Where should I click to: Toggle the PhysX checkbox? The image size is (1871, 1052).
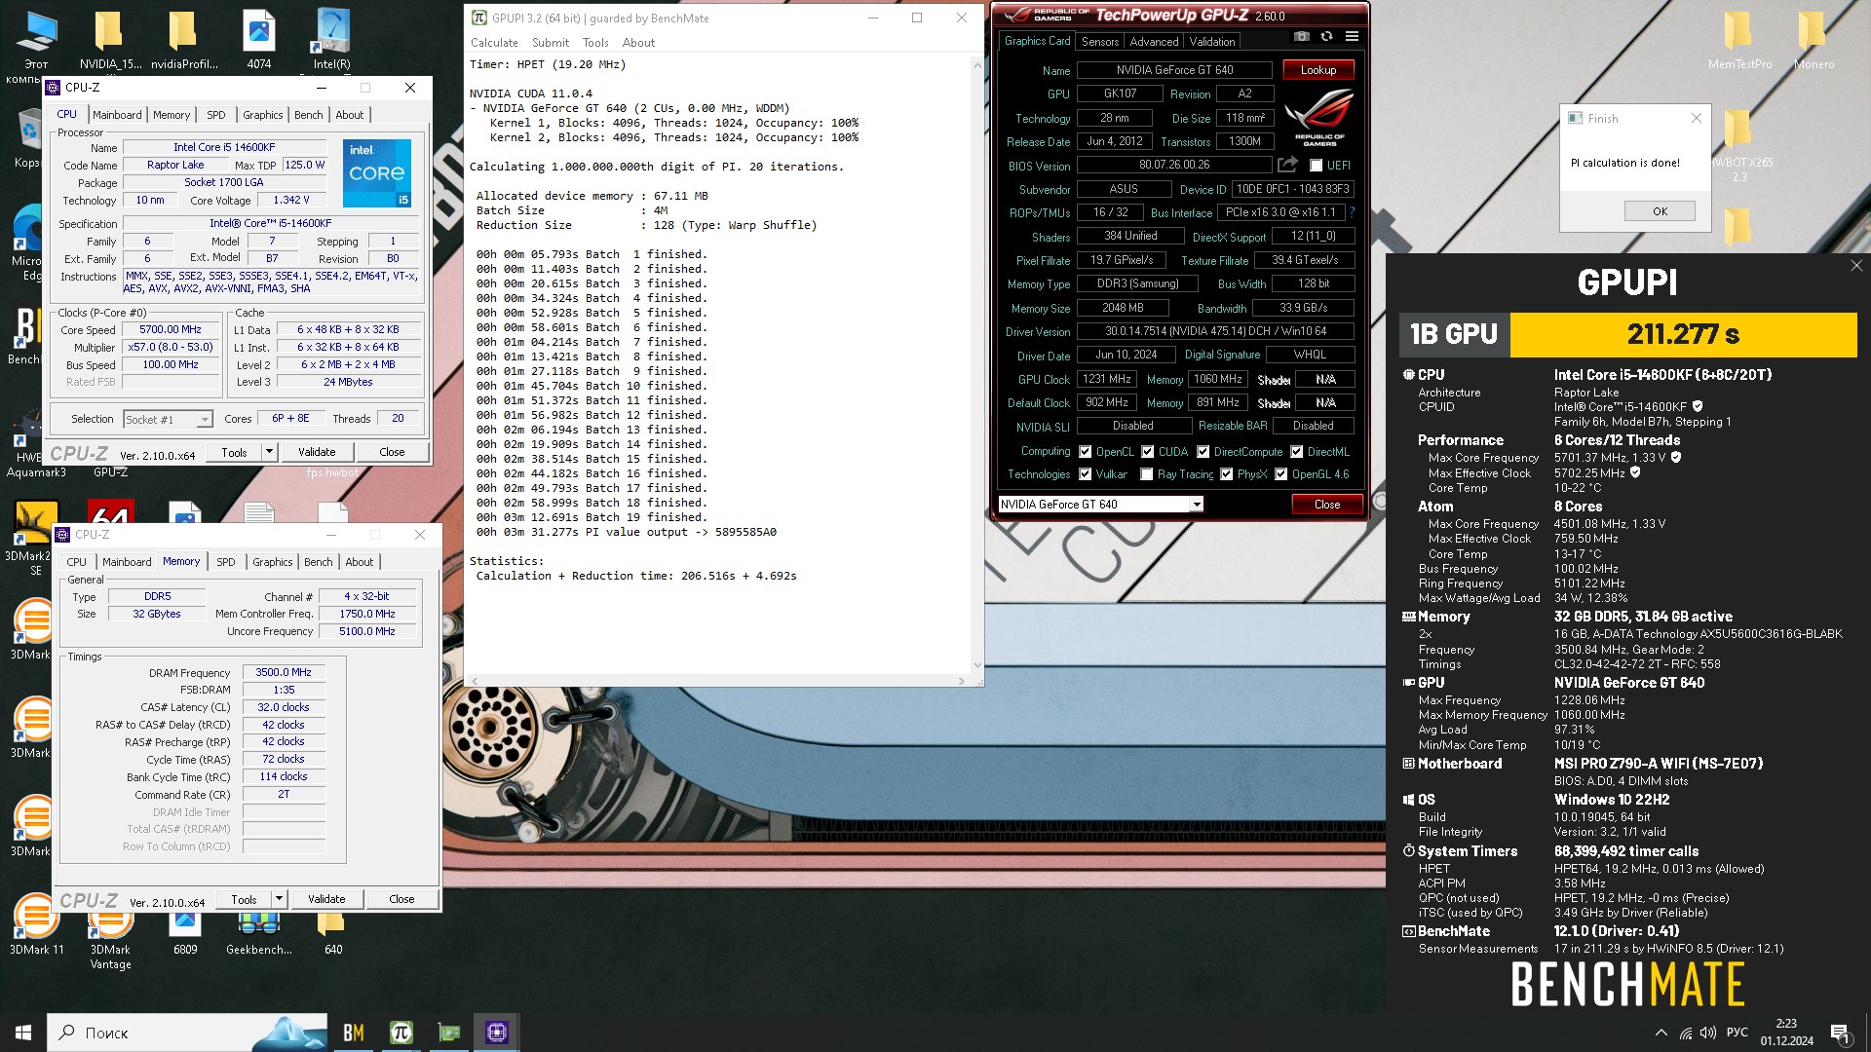1226,474
